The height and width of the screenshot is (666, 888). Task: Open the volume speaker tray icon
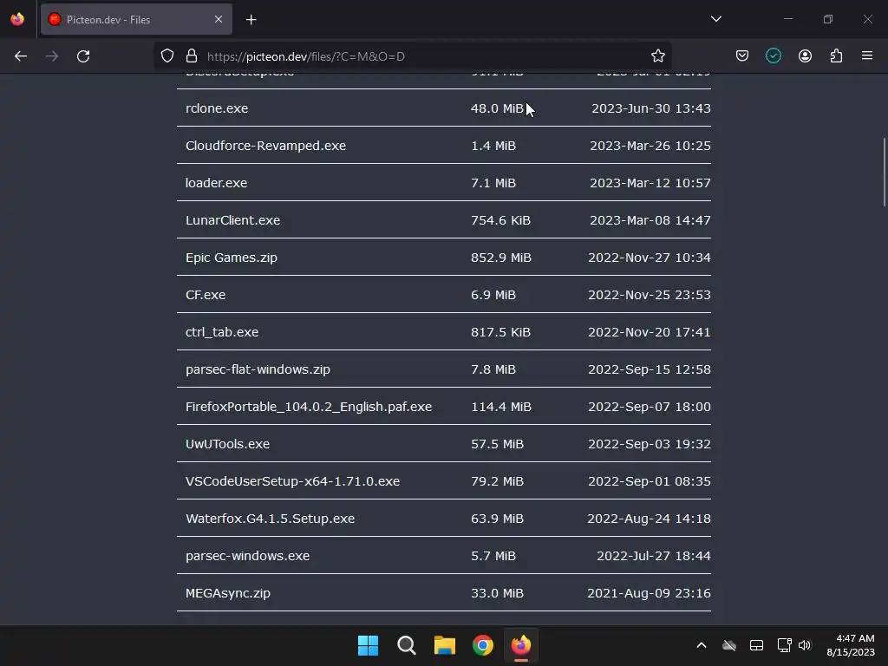coord(805,645)
